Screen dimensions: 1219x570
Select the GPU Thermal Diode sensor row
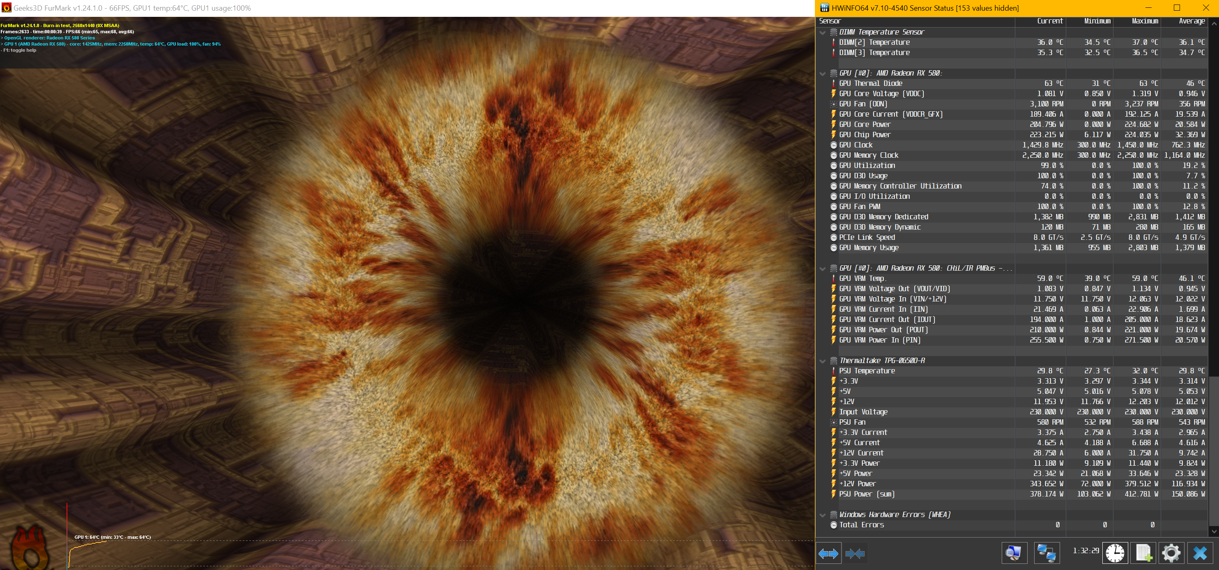pos(871,84)
